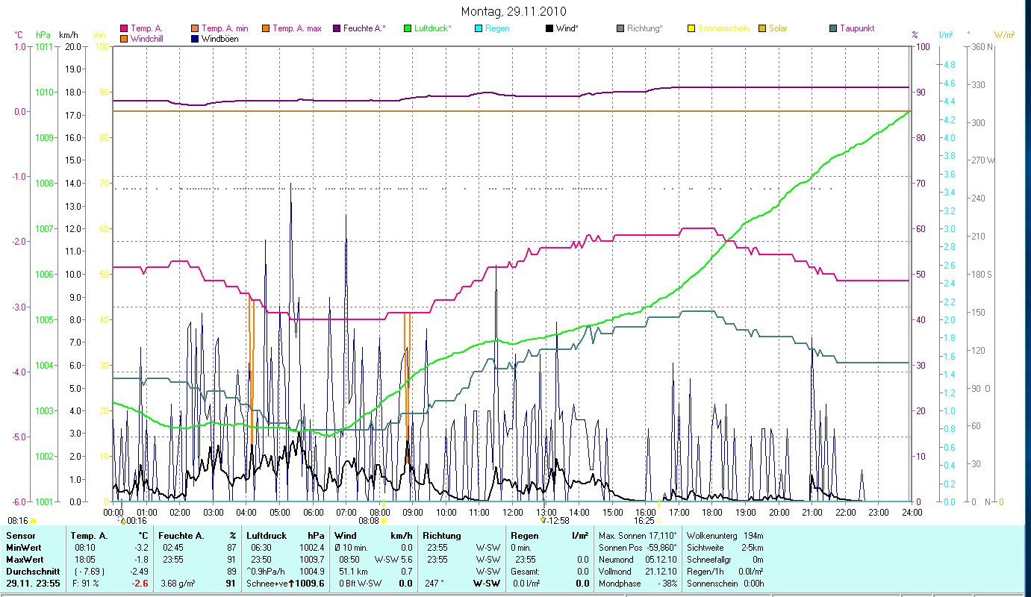1031x597 pixels.
Task: Click the sunset marker next to 16:25
Action: [658, 521]
